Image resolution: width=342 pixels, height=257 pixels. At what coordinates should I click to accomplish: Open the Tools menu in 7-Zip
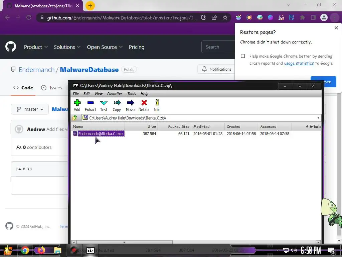coord(132,94)
